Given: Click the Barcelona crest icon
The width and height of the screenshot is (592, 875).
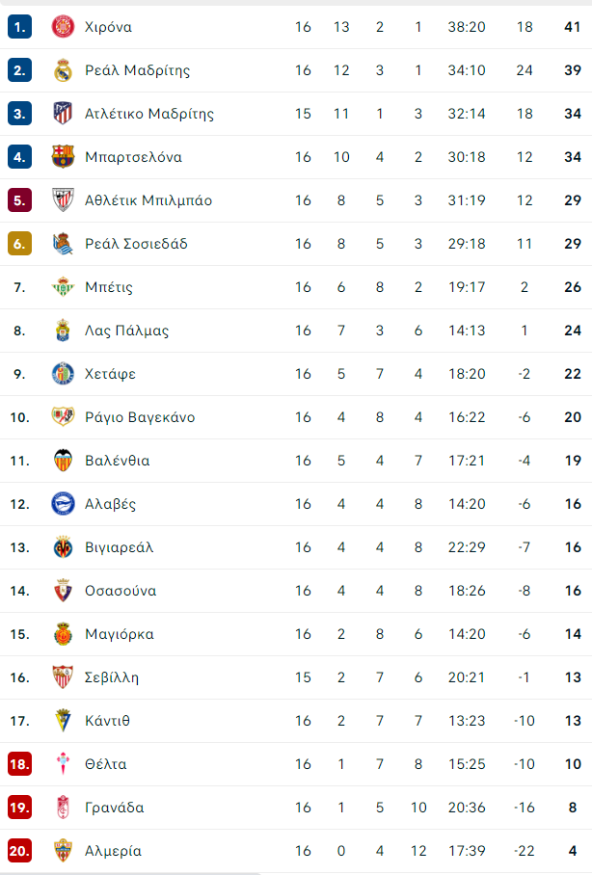Looking at the screenshot, I should [63, 157].
